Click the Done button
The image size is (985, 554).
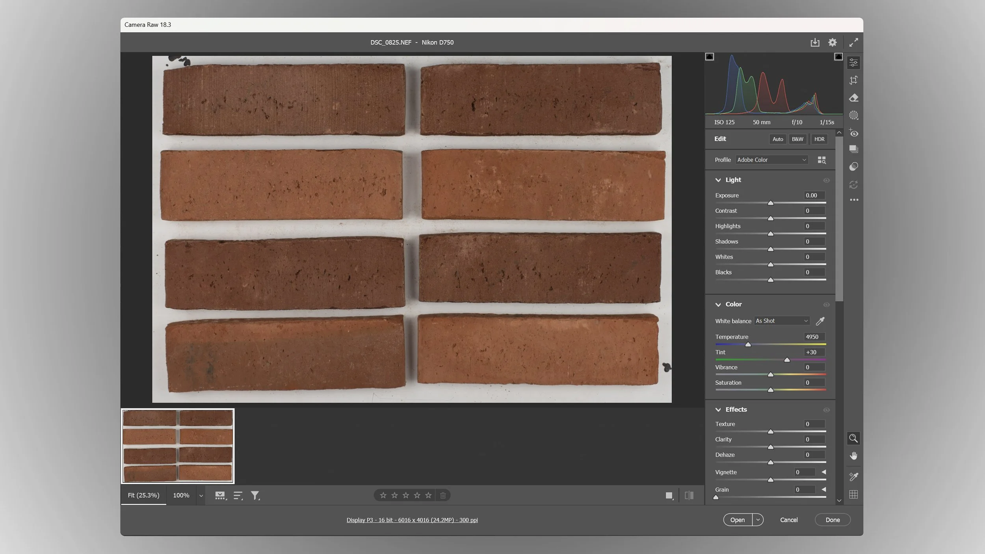point(833,520)
